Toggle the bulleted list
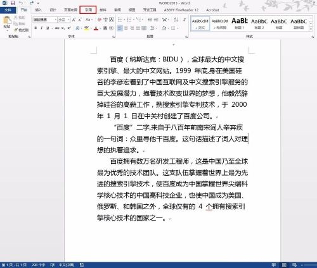This screenshot has height=268, width=317. pos(120,20)
